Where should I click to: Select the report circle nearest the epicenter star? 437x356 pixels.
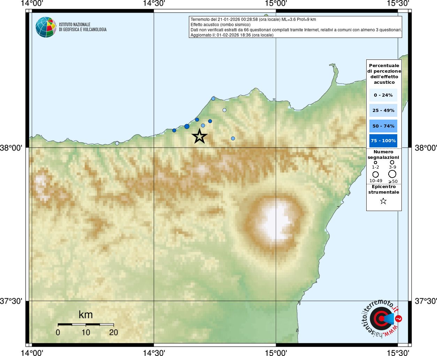[x=203, y=126]
